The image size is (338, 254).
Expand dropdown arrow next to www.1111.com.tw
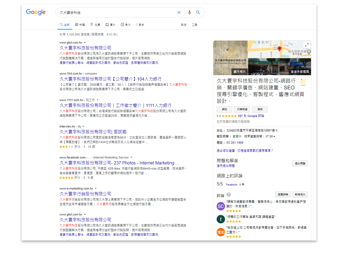98,100
